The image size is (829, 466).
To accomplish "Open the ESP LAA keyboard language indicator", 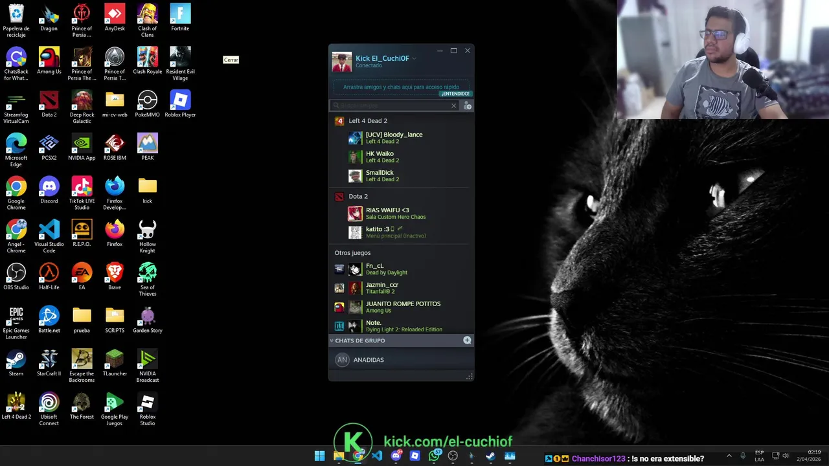I will tap(759, 456).
